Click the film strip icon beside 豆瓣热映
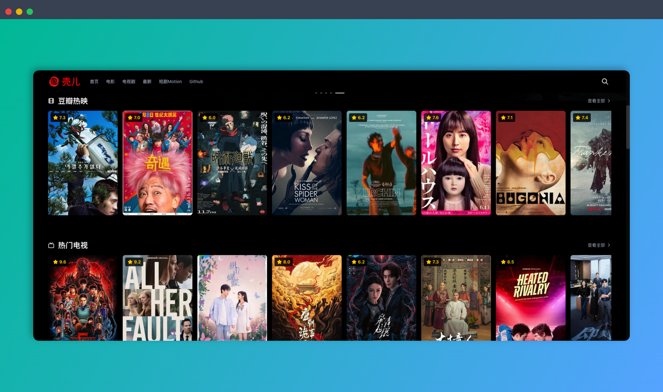This screenshot has width=663, height=392. click(51, 101)
